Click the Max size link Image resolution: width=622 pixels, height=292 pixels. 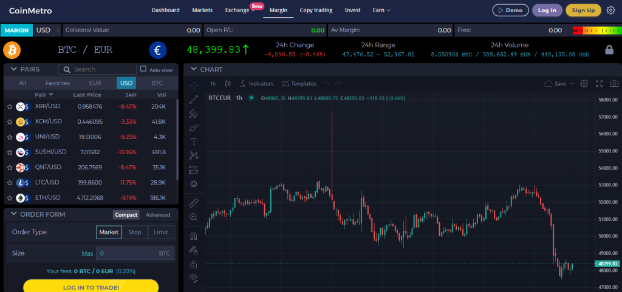[87, 253]
